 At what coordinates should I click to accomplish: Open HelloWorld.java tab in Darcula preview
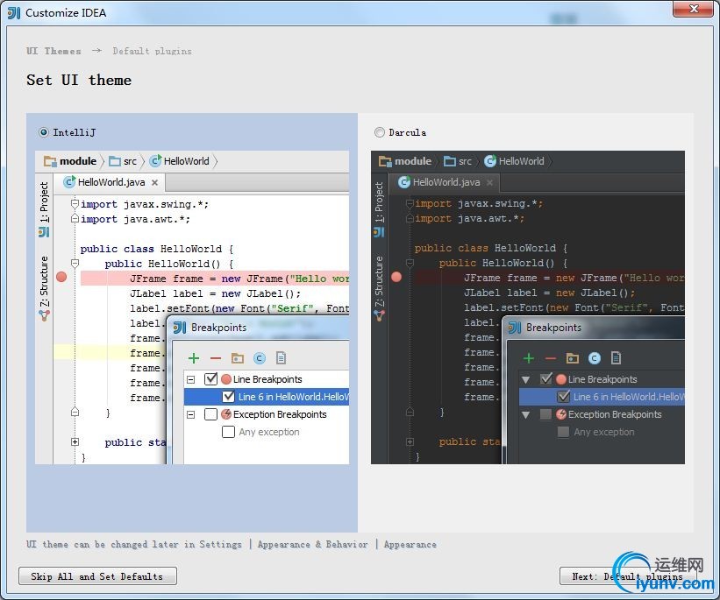[x=446, y=182]
